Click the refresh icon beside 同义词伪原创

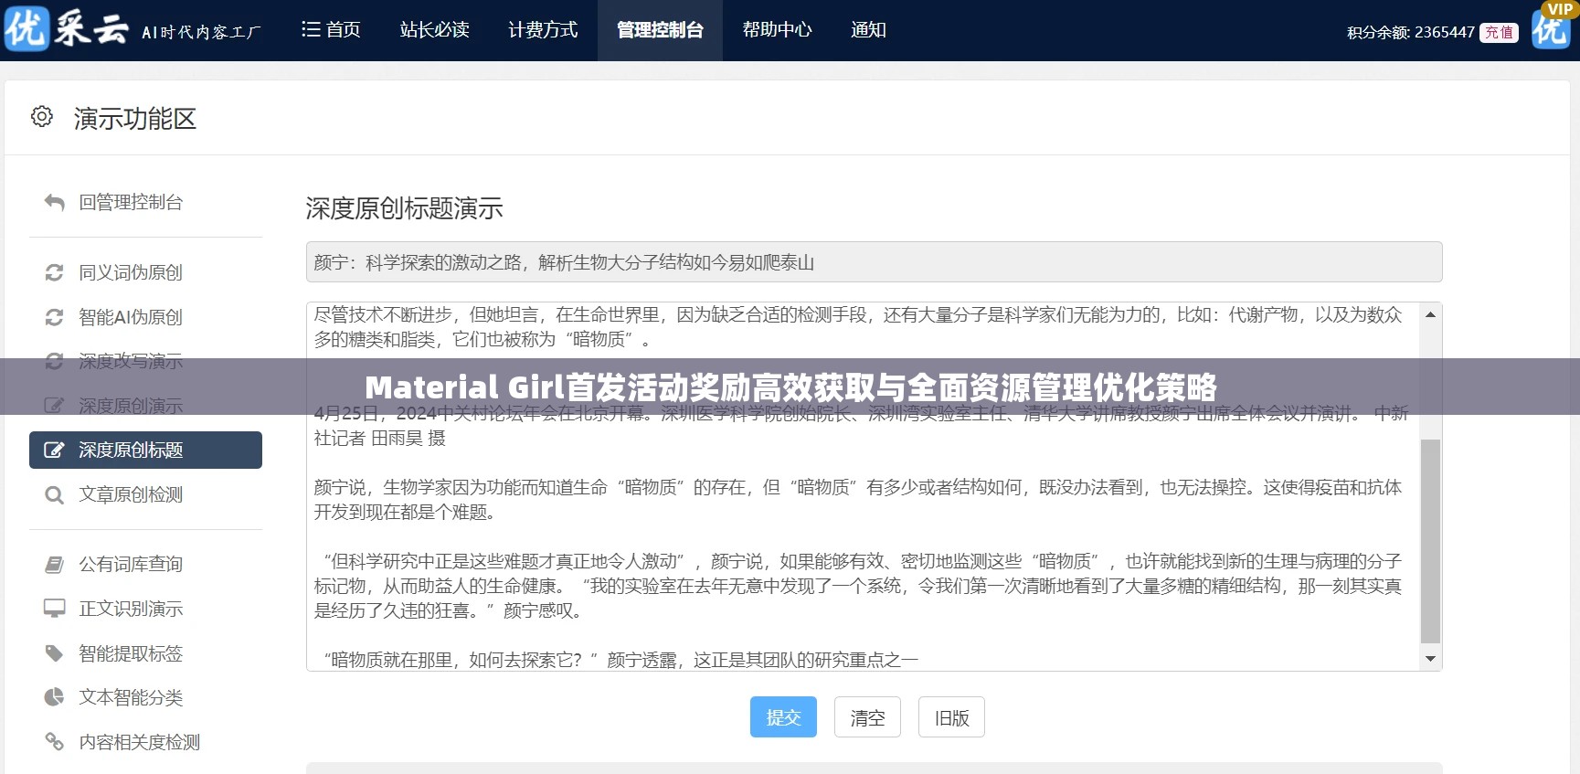pyautogui.click(x=55, y=273)
